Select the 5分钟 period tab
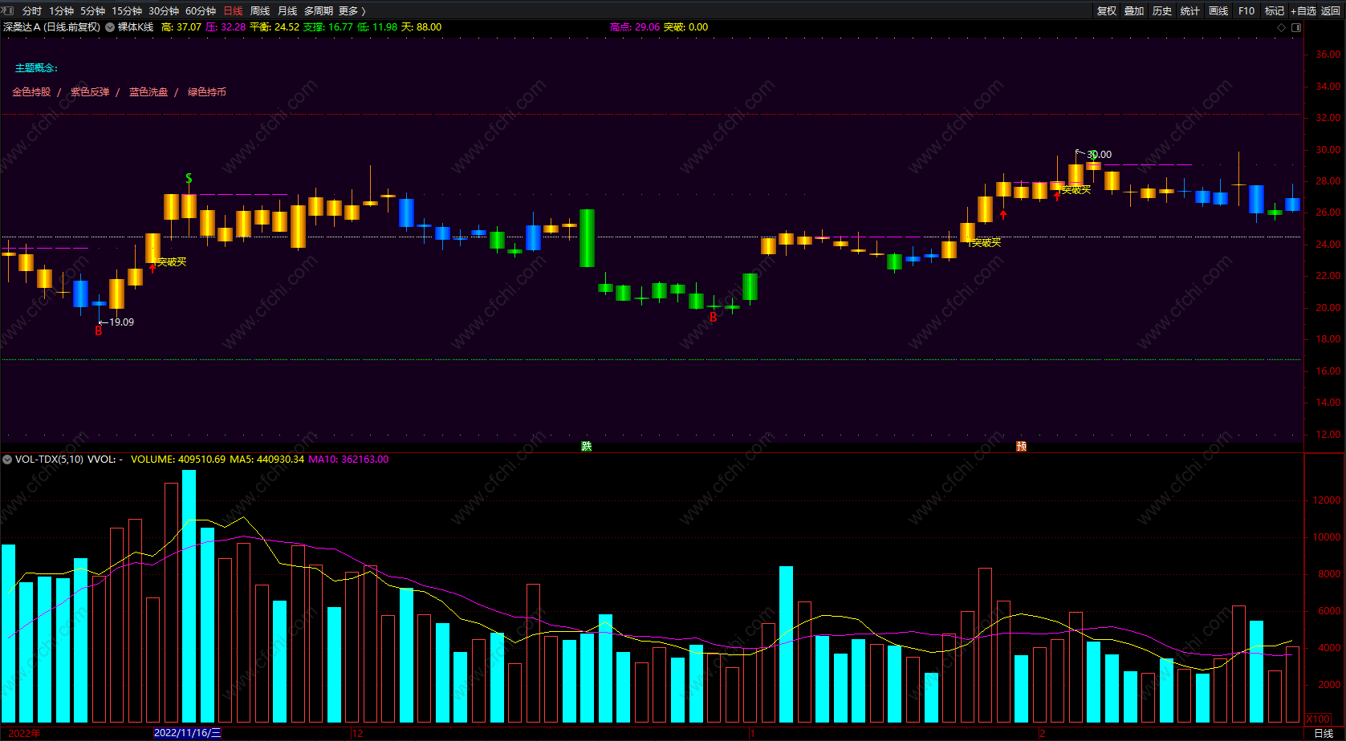The width and height of the screenshot is (1346, 741). tap(92, 10)
